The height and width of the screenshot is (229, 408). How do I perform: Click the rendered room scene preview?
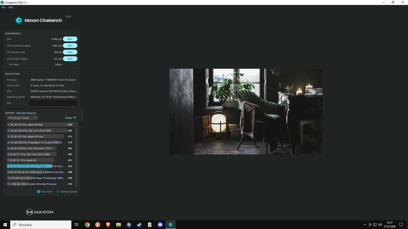pyautogui.click(x=246, y=111)
